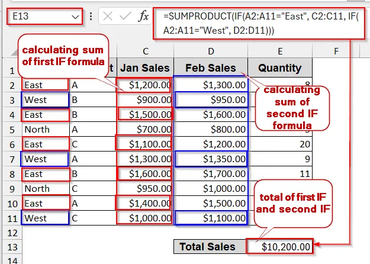Click Jan Sales cell $1,500.00

[x=145, y=115]
